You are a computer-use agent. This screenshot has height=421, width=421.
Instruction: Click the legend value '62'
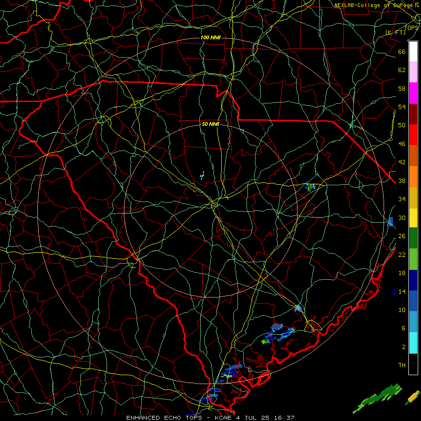(x=402, y=70)
